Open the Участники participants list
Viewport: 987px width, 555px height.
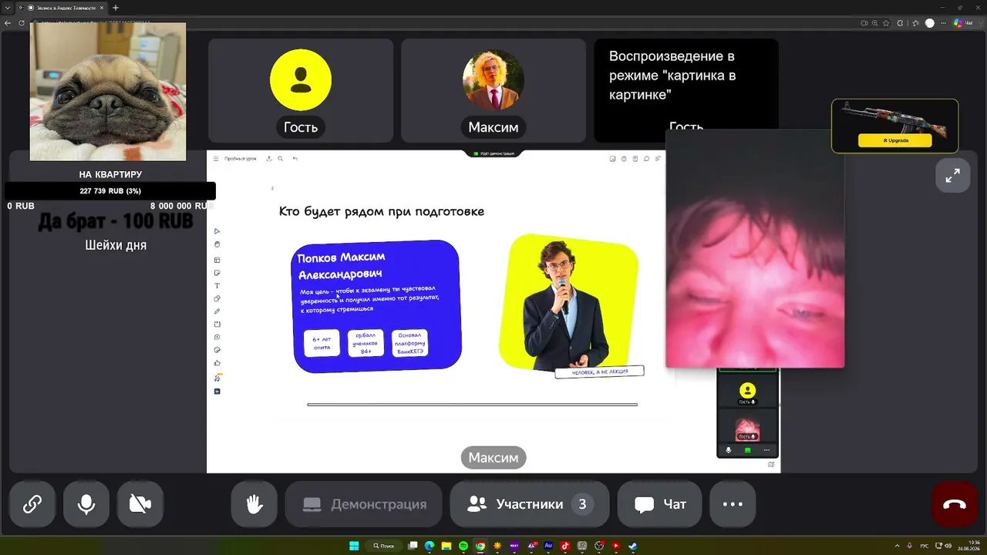(x=530, y=504)
